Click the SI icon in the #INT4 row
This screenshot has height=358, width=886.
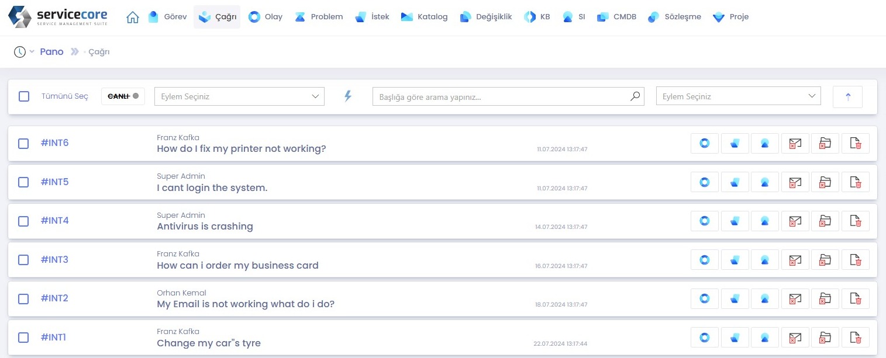click(x=765, y=221)
